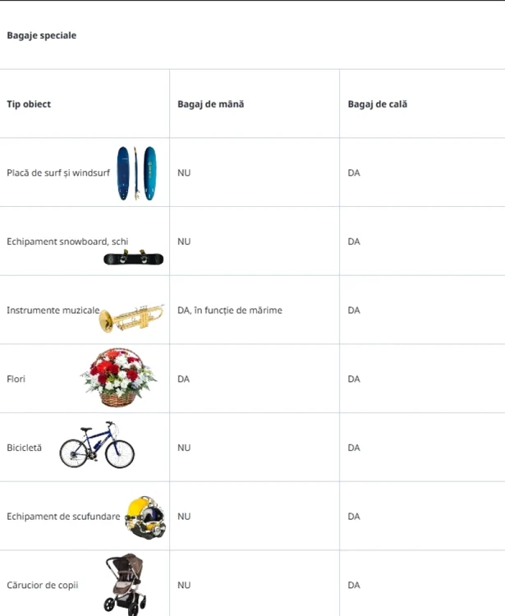Select the 'Cărucior de copii' label
The width and height of the screenshot is (505, 616).
(43, 585)
